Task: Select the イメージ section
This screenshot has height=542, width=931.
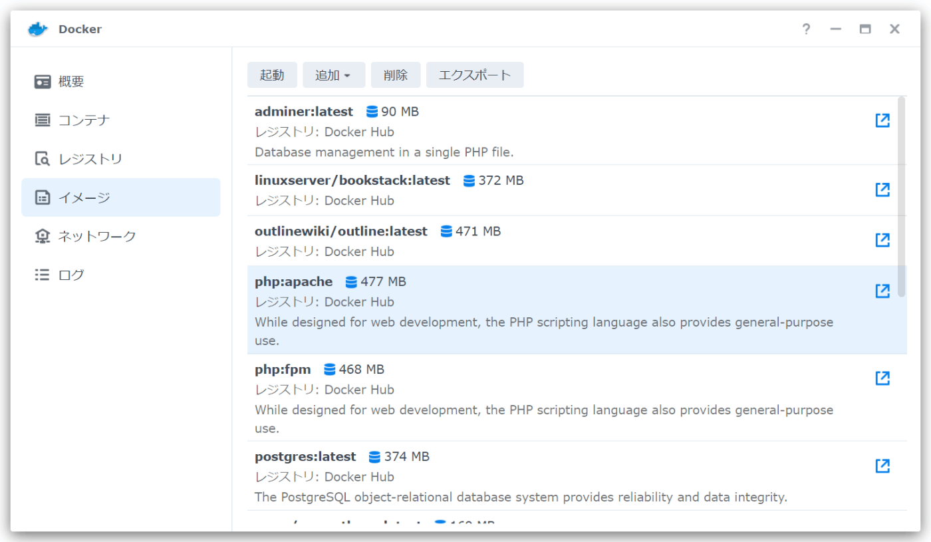Action: (x=121, y=198)
